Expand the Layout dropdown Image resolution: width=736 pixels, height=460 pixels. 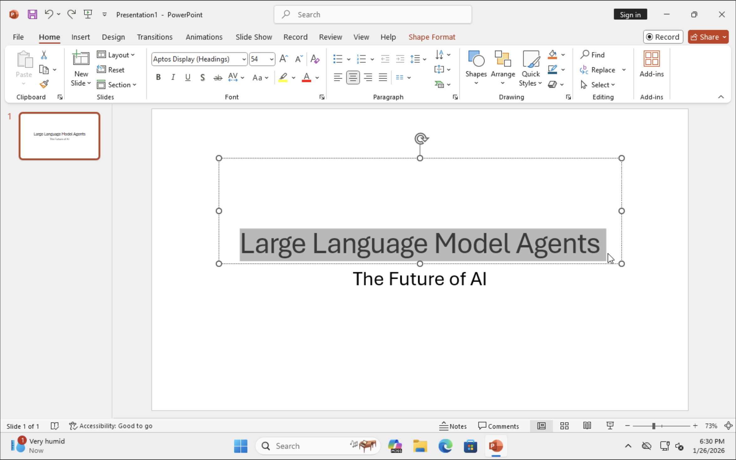[x=117, y=55]
